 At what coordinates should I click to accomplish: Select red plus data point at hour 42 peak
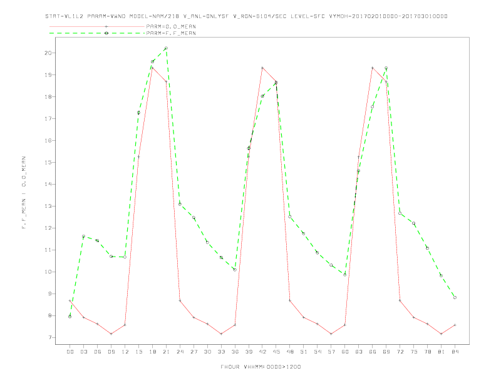(x=262, y=68)
